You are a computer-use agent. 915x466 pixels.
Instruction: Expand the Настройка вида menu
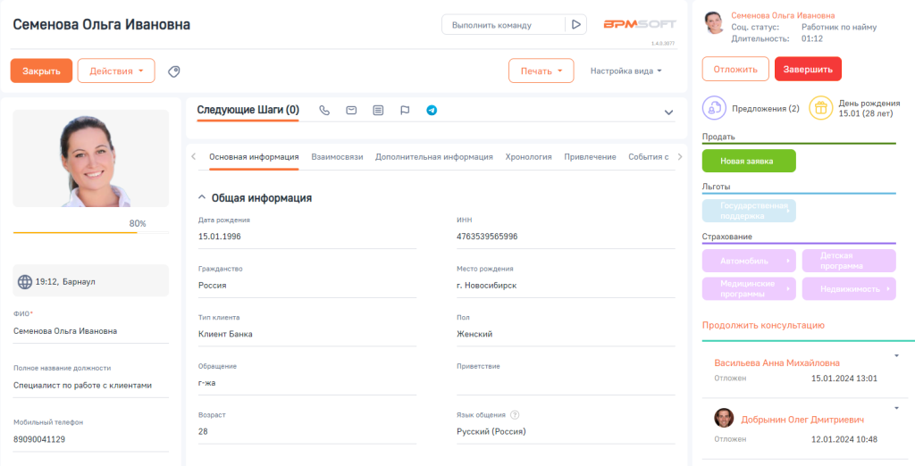(625, 71)
